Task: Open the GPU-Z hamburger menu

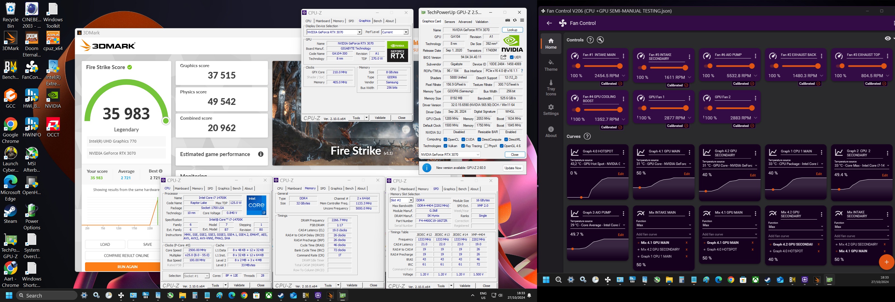Action: 522,20
